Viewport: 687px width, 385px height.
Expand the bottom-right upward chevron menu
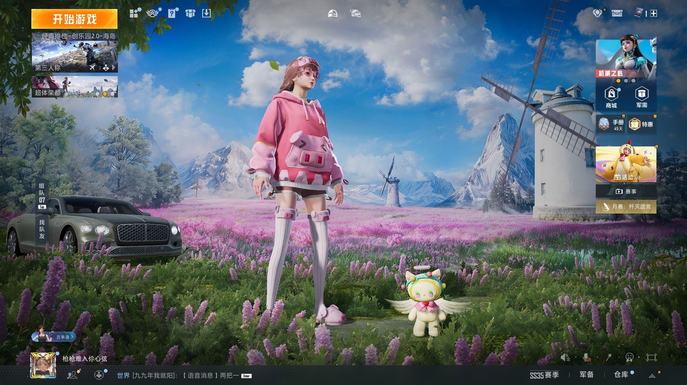[653, 376]
